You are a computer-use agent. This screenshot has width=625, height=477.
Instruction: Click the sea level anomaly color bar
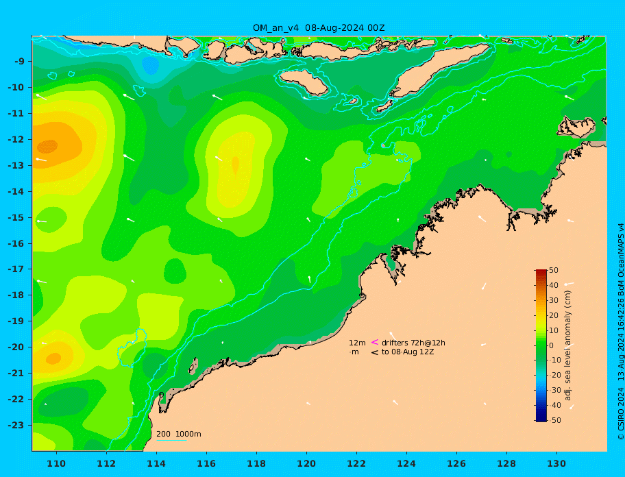click(541, 345)
